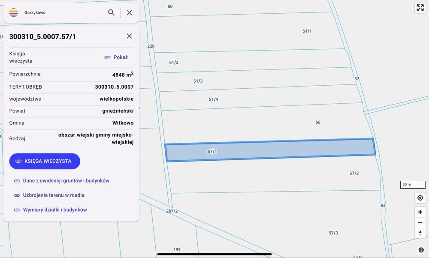Open the Pokaż land register link
This screenshot has width=429, height=258.
(x=116, y=57)
